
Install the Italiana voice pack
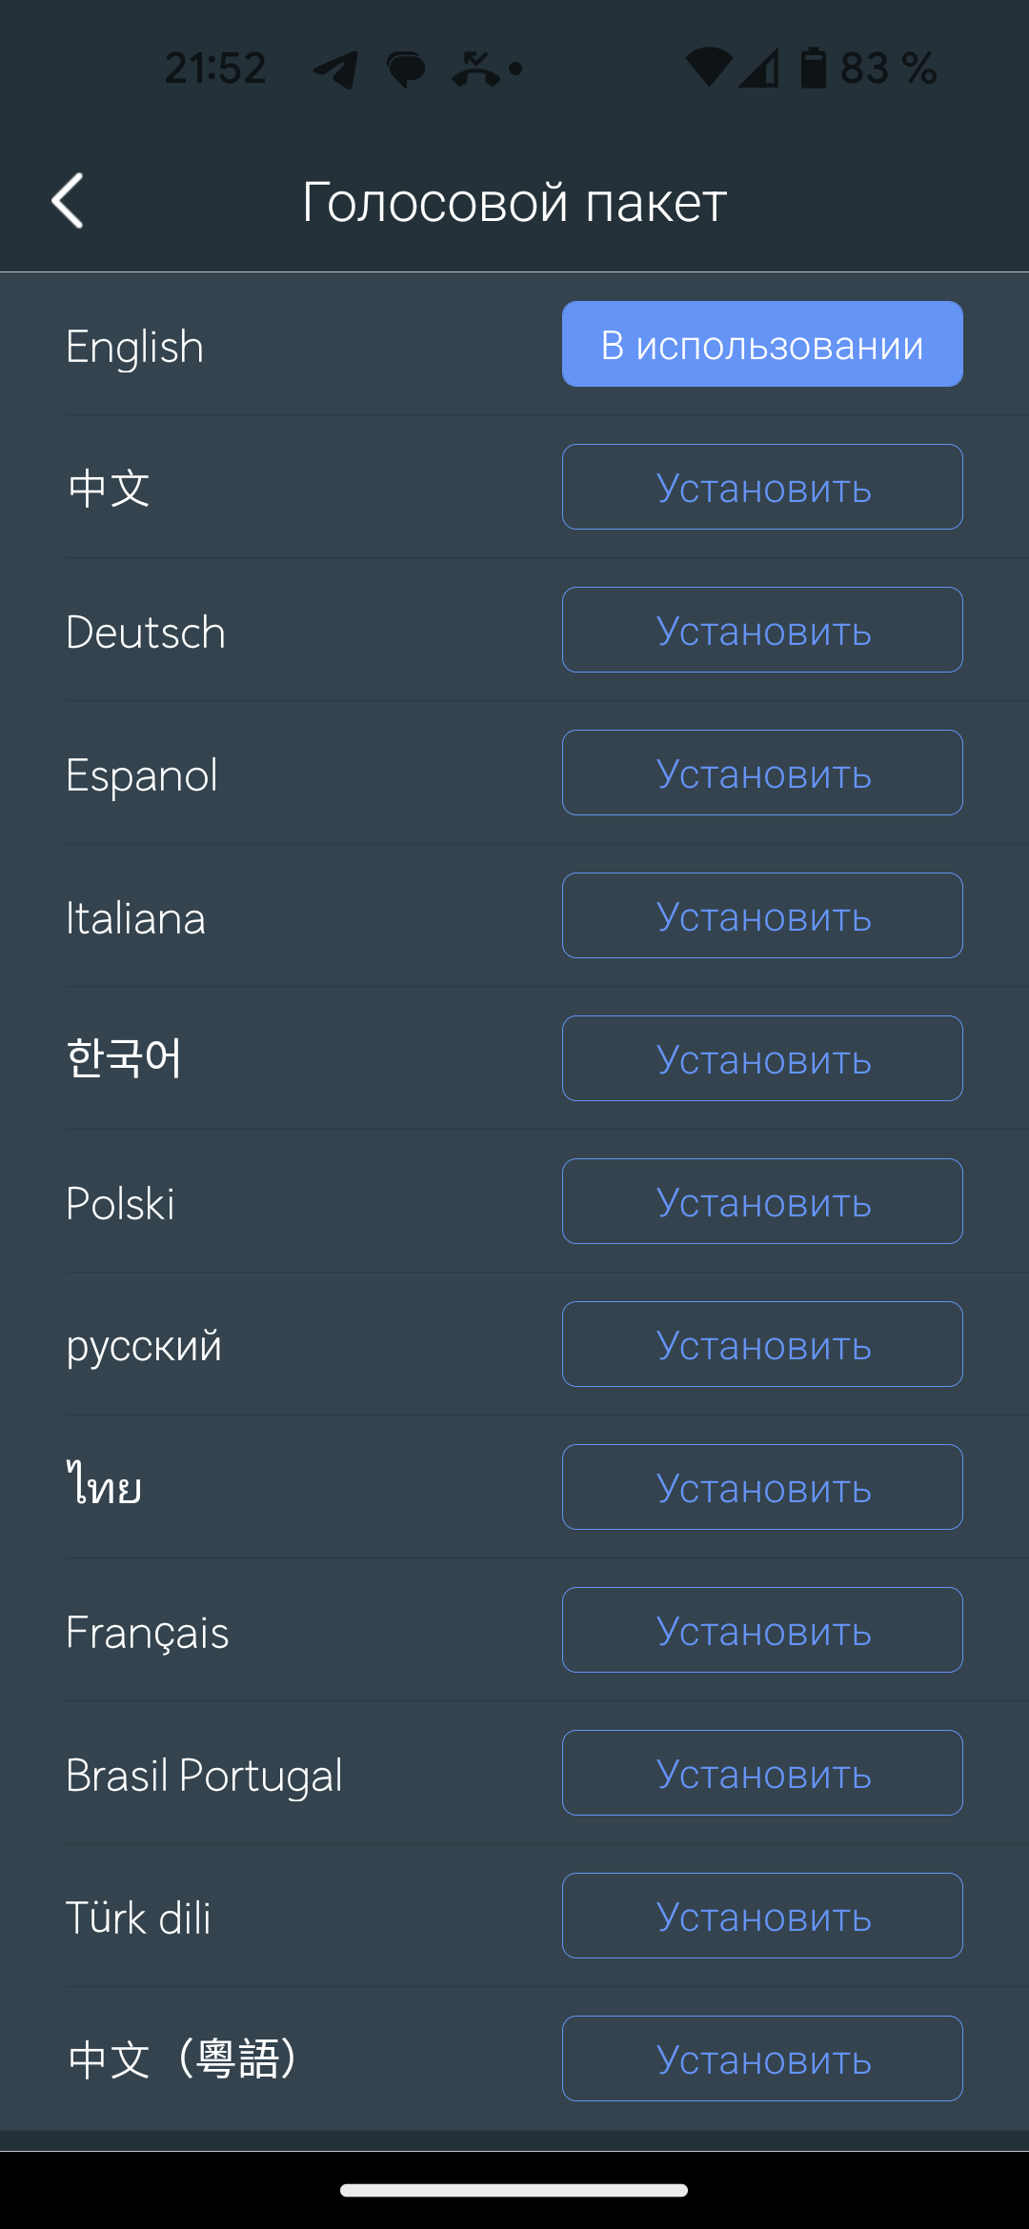click(x=762, y=915)
